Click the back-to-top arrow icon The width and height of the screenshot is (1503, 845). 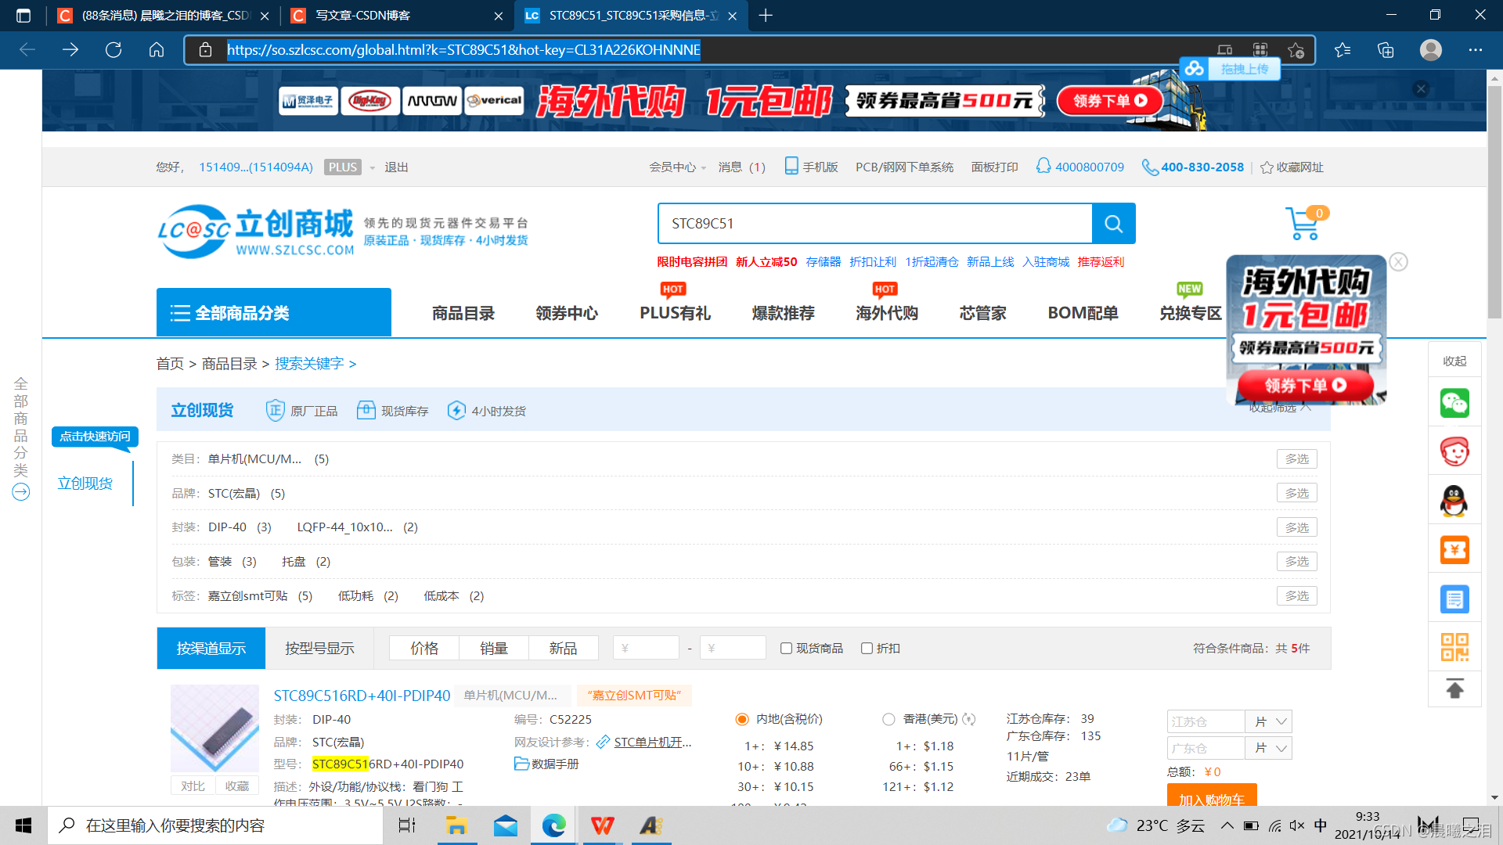tap(1454, 689)
